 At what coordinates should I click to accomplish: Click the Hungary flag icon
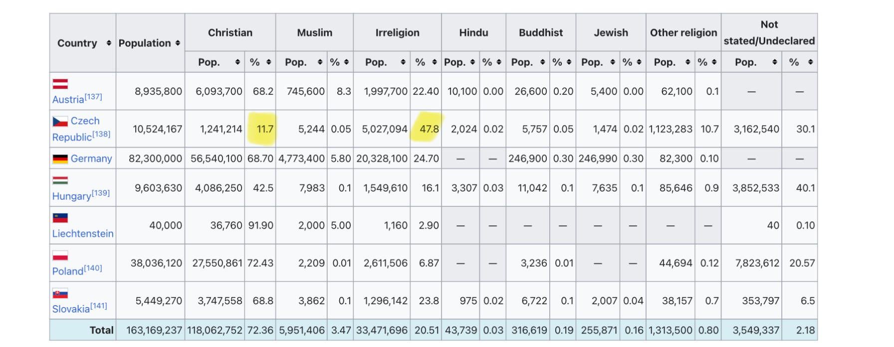click(x=60, y=180)
